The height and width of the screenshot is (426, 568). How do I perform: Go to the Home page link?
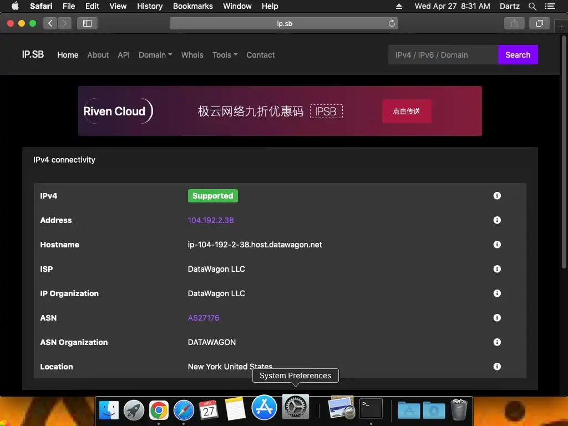(x=68, y=55)
